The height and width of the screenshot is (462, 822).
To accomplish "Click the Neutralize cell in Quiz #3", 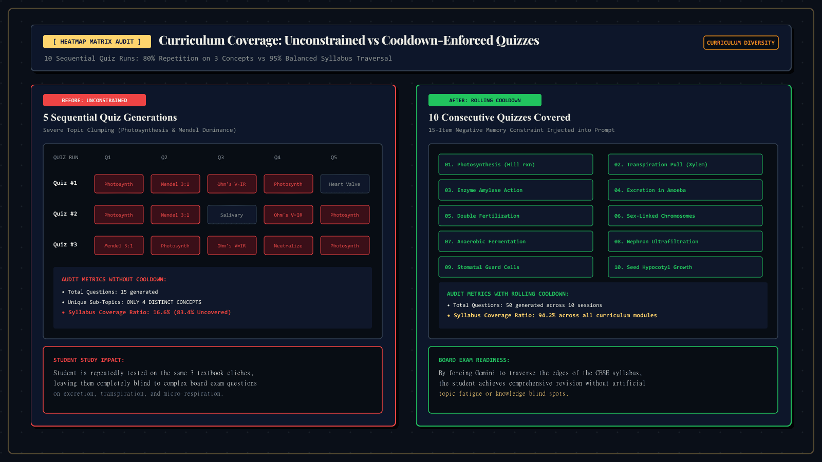I will click(x=288, y=245).
